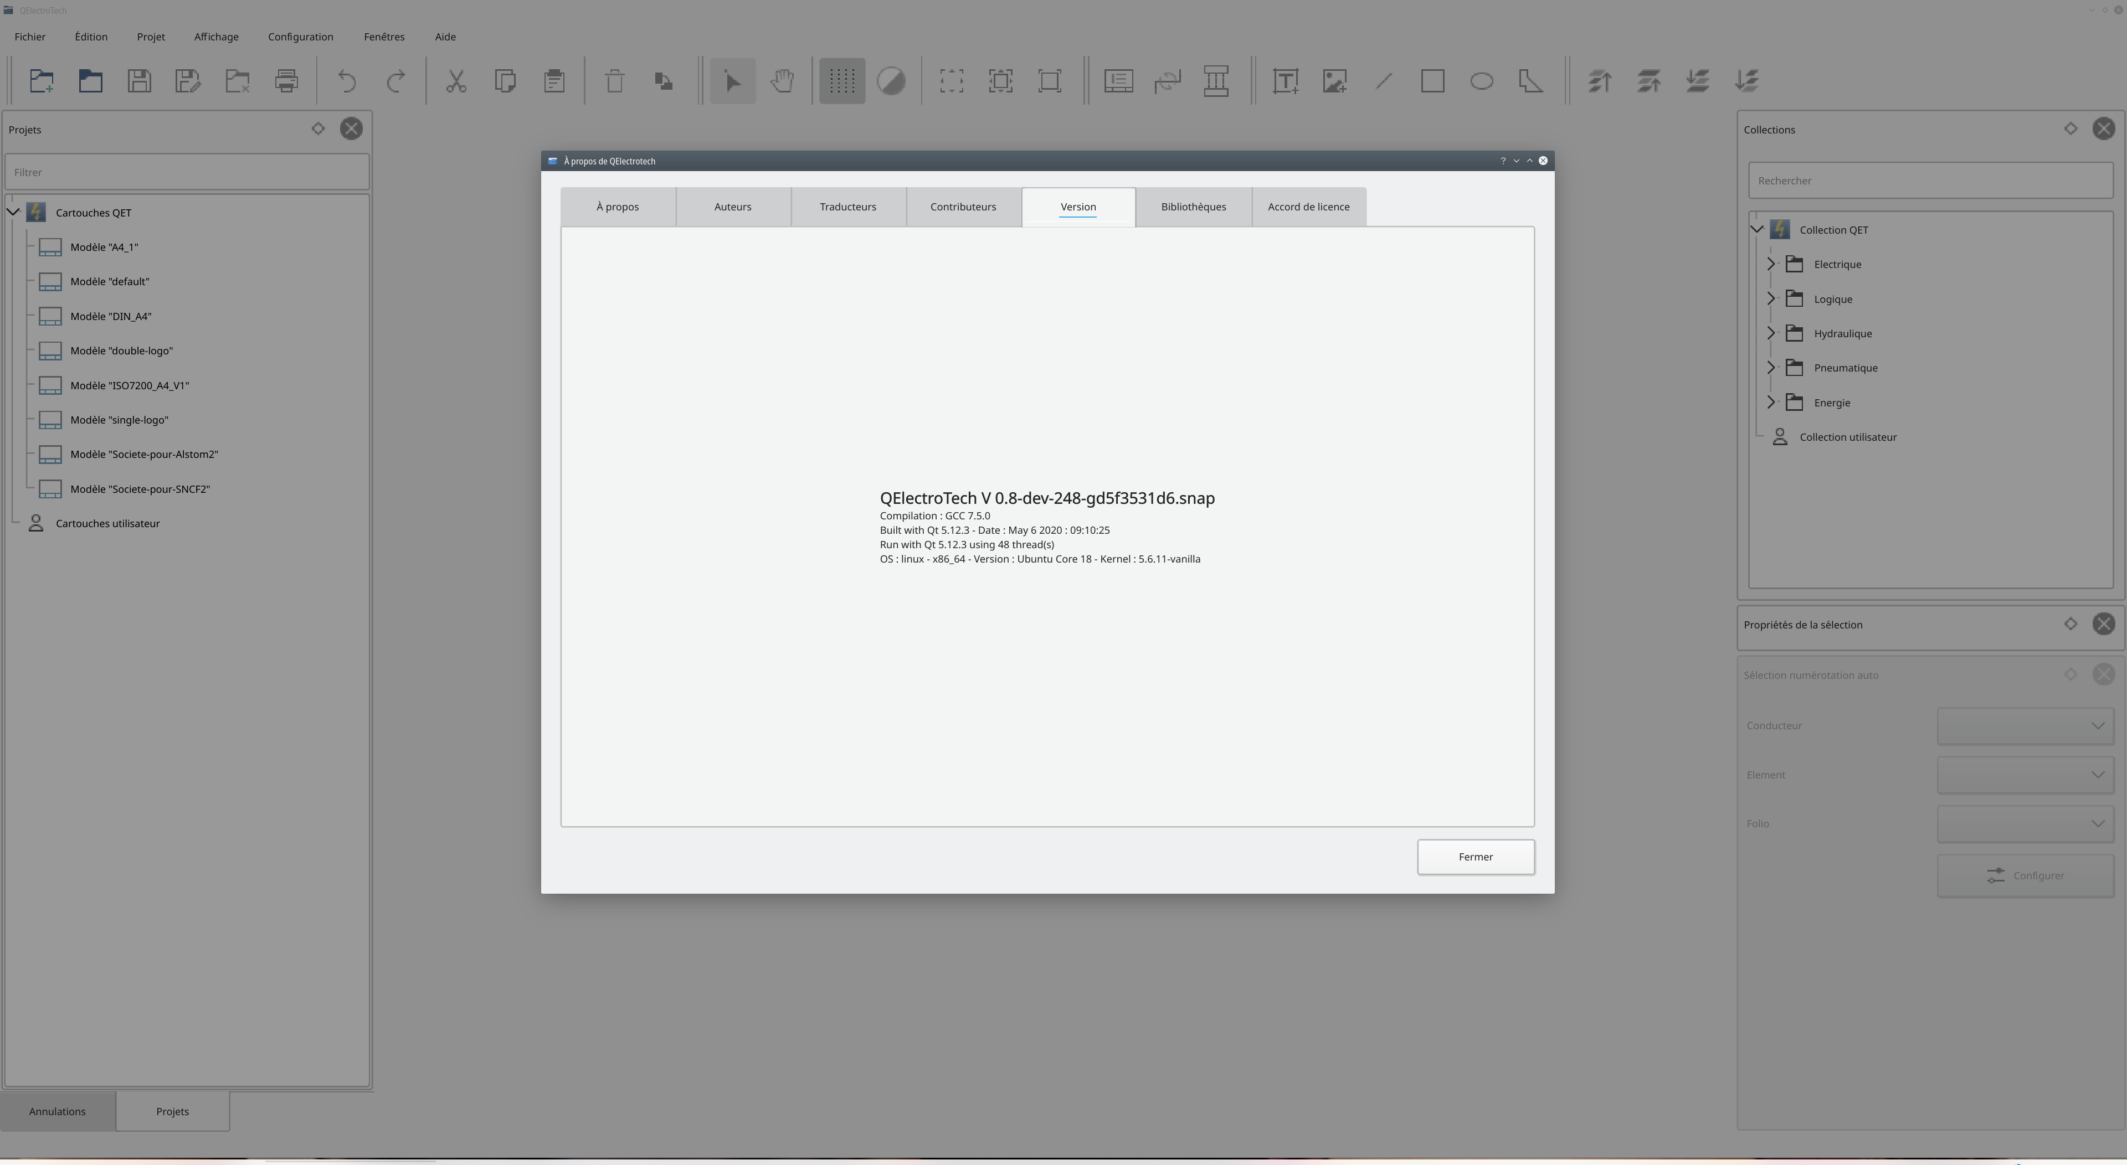Send the selection to the back
The image size is (2127, 1165).
(1747, 81)
